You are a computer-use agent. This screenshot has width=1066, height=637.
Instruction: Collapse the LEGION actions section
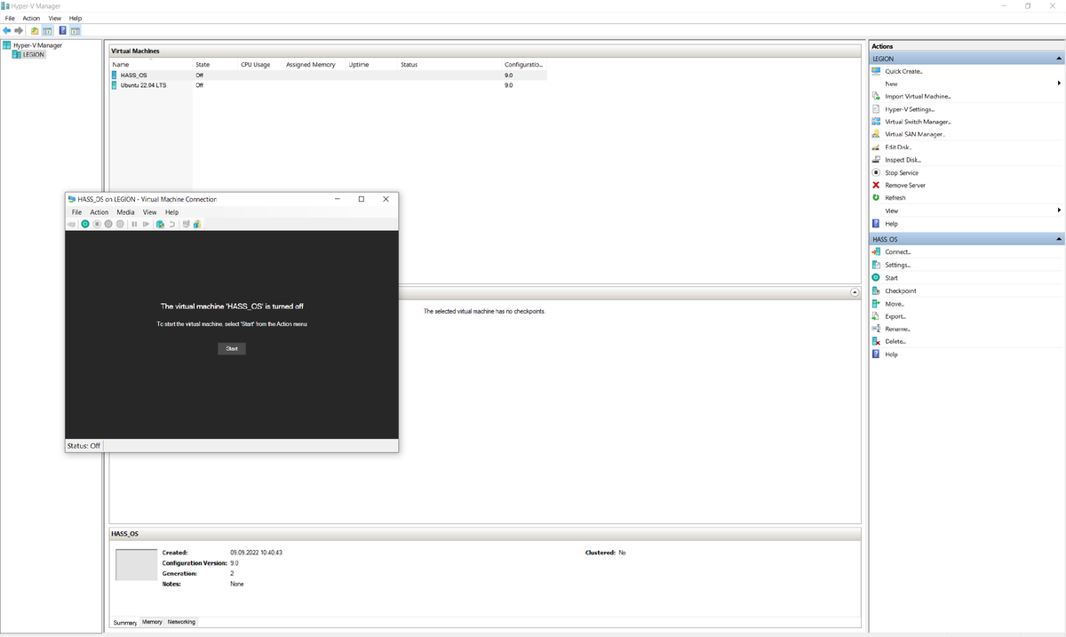coord(1059,58)
